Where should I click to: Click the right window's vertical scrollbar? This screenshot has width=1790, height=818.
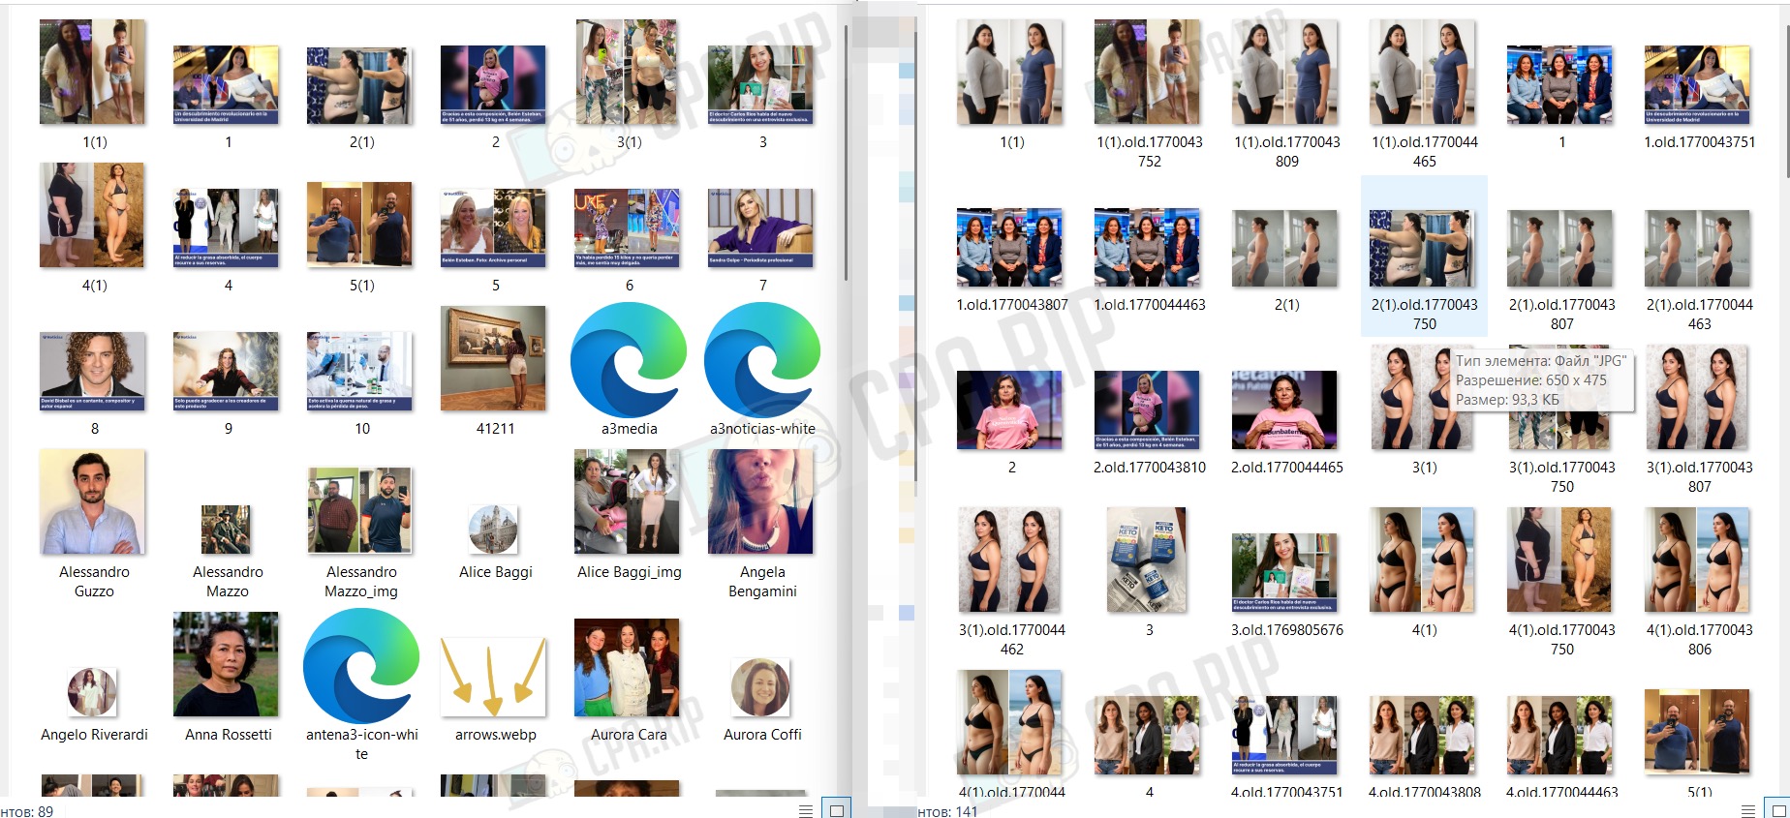click(x=1787, y=97)
